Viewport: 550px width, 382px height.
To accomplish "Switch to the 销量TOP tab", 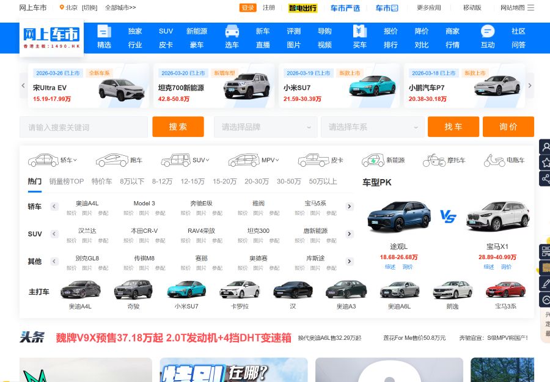I will 66,182.
